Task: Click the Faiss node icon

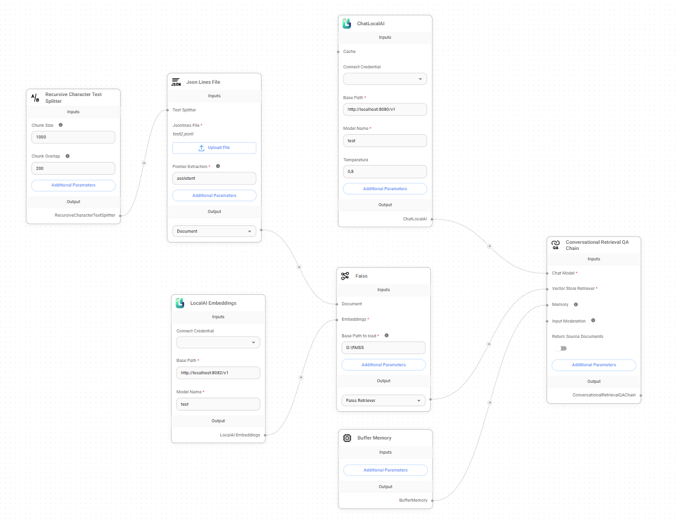Action: pyautogui.click(x=345, y=276)
